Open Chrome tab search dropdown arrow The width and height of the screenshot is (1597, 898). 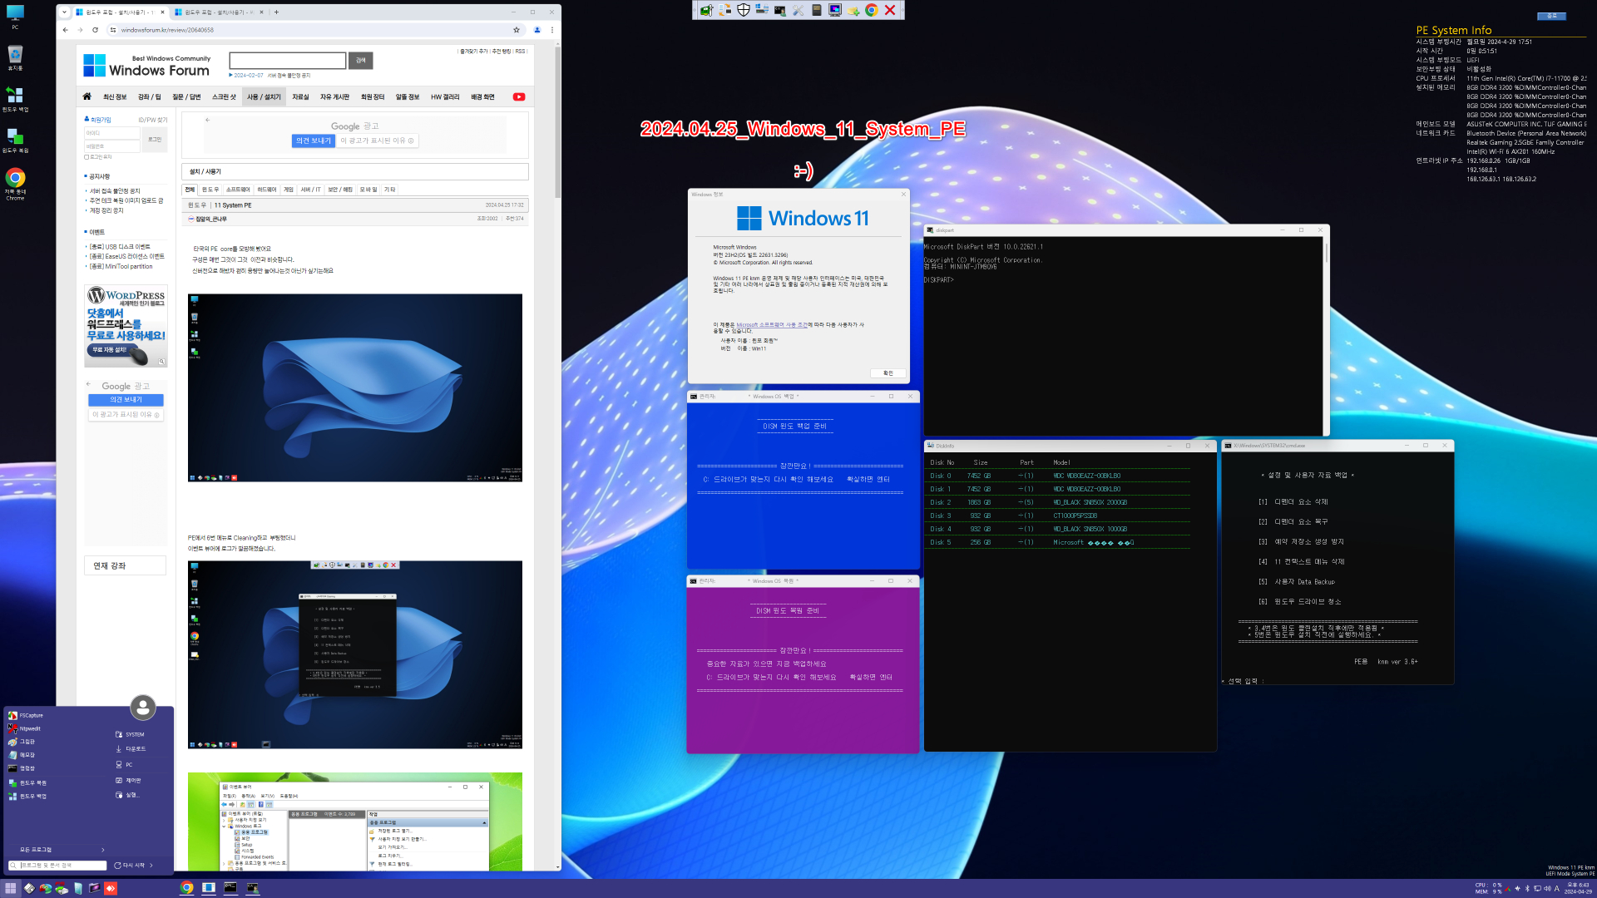point(64,12)
